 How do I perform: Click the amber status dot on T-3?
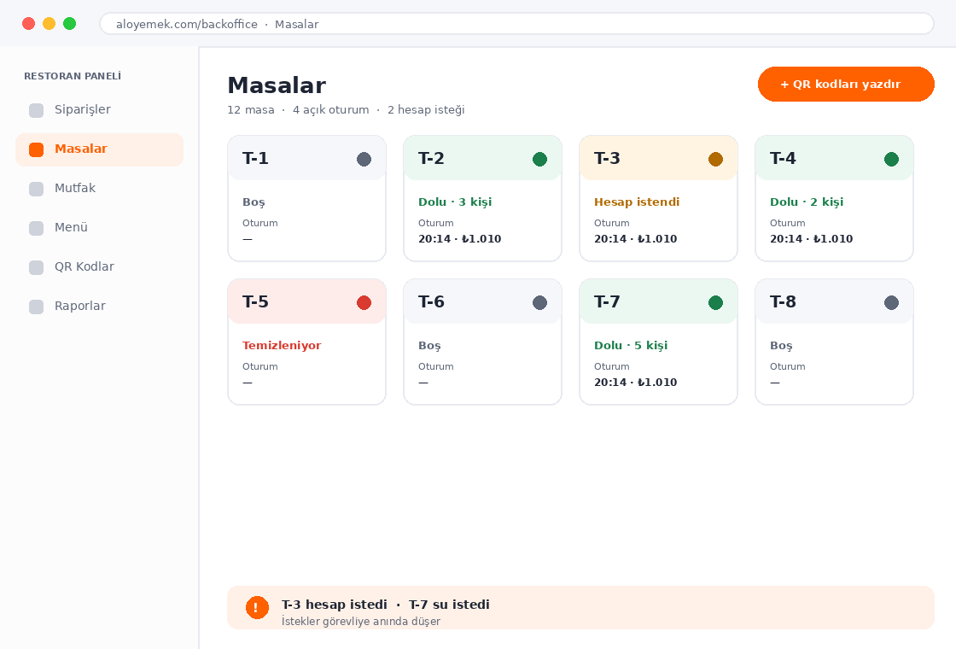point(716,159)
